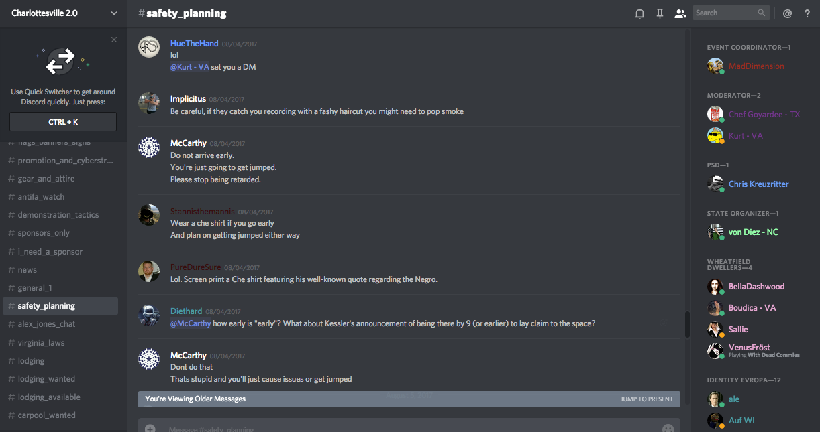This screenshot has width=820, height=432.
Task: Open MadDimension's member profile
Action: coord(756,66)
